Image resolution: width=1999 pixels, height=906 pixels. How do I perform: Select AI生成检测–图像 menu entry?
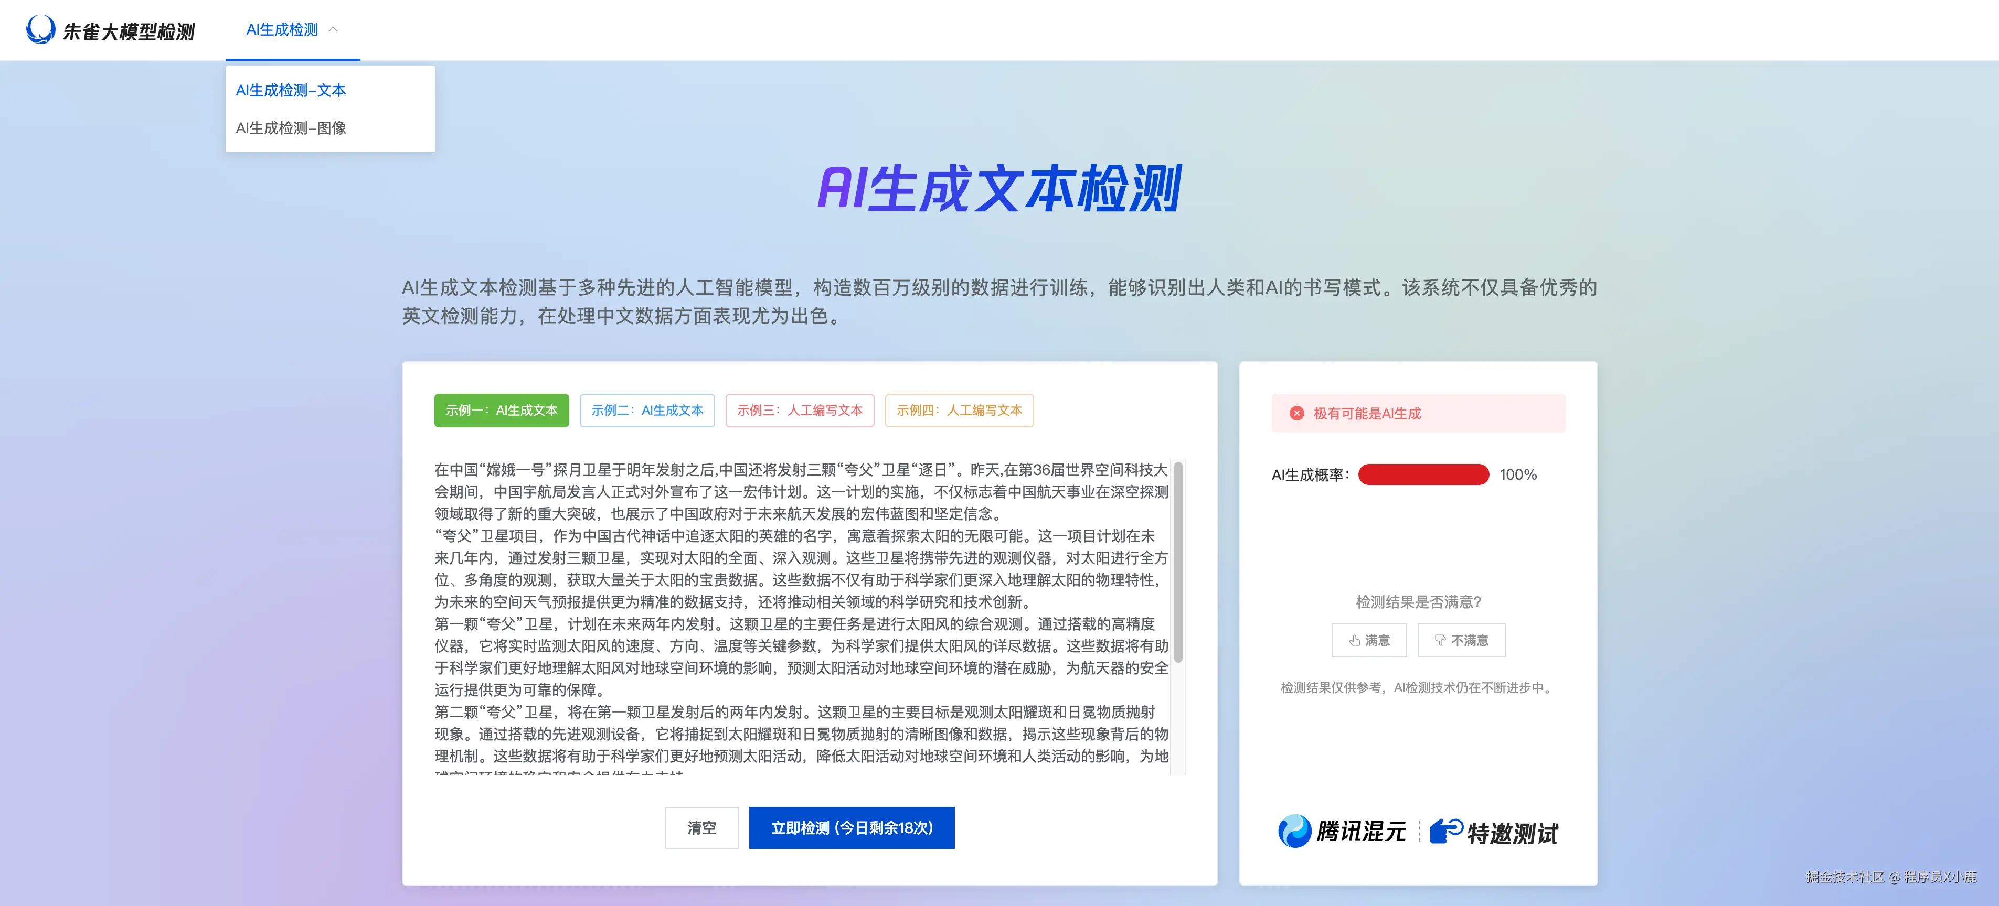tap(291, 128)
